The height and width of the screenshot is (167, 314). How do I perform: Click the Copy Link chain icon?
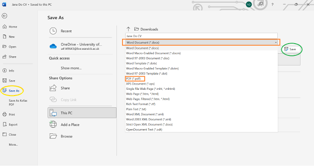[x=53, y=99]
